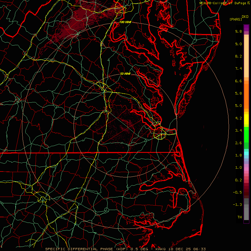Pick the pink swatch on the color bar
This screenshot has width=251, height=251.
point(246,169)
